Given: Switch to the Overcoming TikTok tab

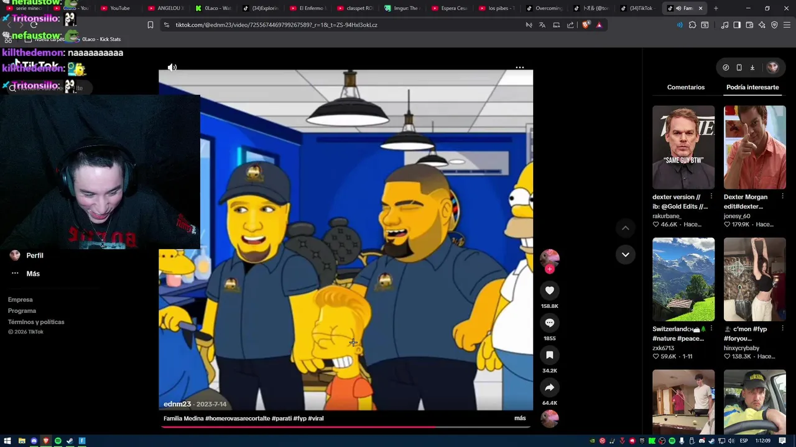Looking at the screenshot, I should [x=545, y=8].
